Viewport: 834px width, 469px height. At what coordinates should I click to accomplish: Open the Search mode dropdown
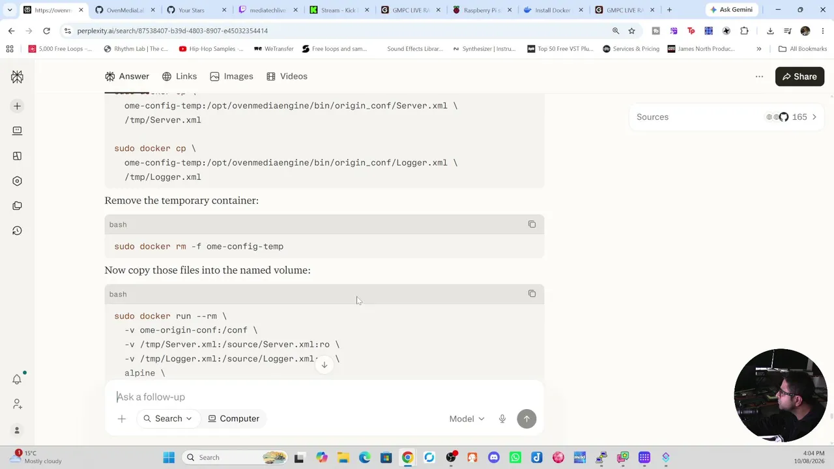coord(168,419)
